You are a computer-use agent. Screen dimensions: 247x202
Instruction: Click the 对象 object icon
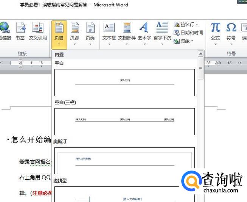(x=177, y=41)
